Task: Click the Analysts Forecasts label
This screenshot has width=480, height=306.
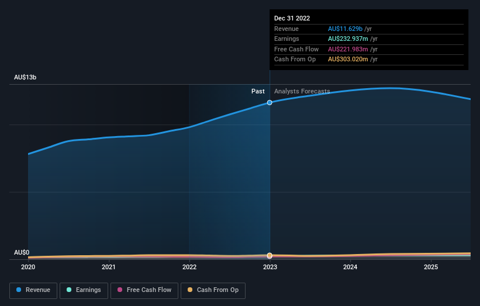Action: click(x=302, y=91)
